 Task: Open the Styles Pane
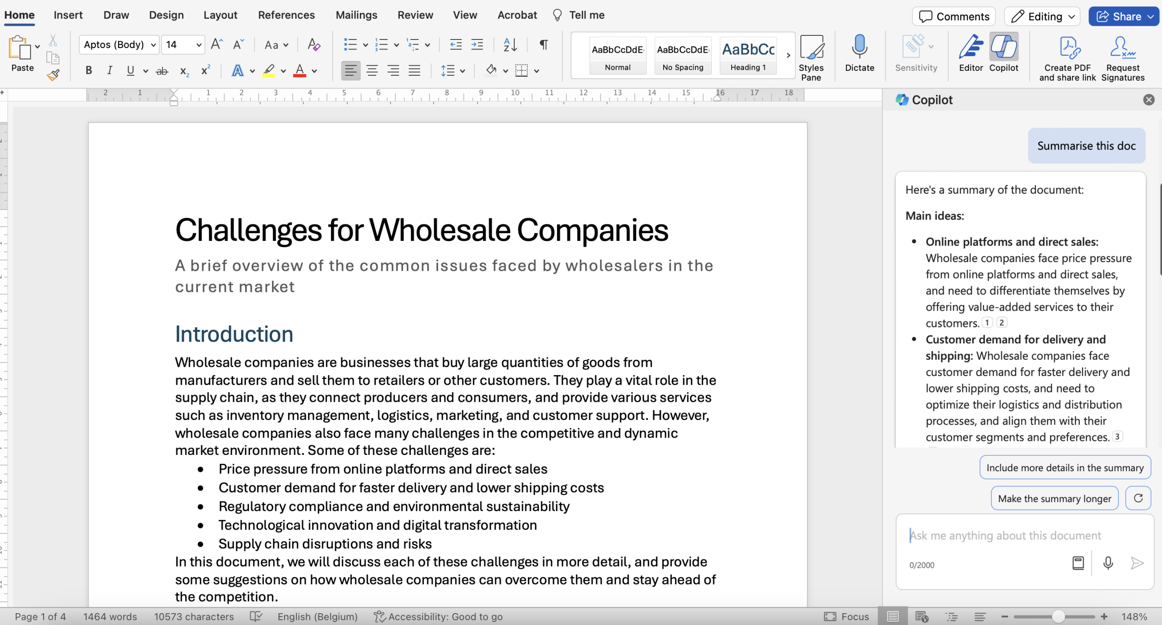click(811, 57)
